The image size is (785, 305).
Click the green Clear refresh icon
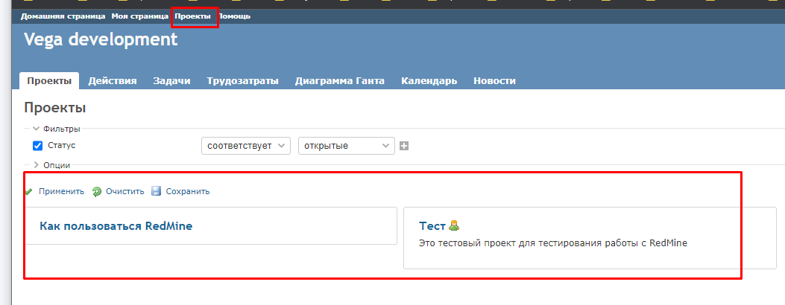(x=97, y=191)
